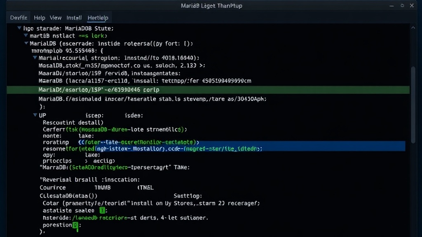
Task: Click the 'apy: lake:' line
Action: coord(71,155)
